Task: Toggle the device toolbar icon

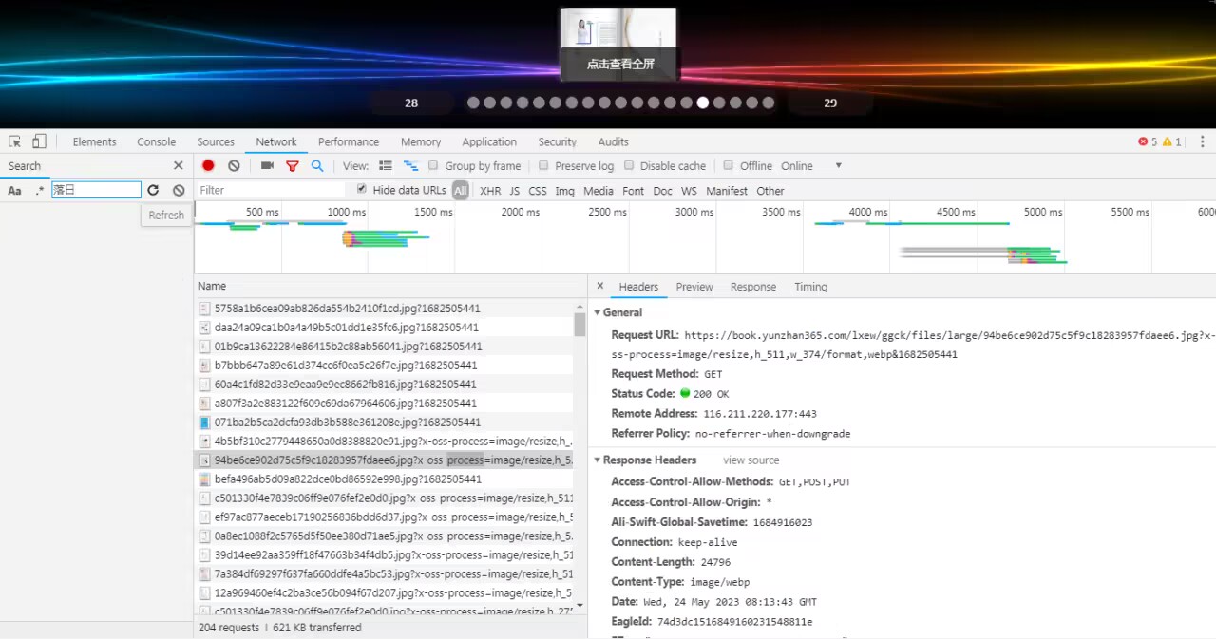Action: (39, 141)
